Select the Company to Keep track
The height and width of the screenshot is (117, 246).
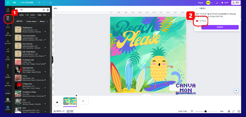tap(31, 94)
